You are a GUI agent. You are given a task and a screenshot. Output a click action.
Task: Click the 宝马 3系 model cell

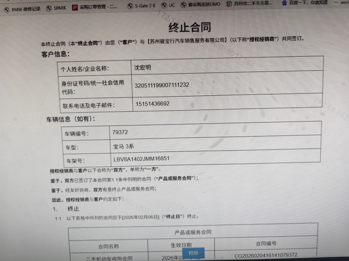[x=124, y=146]
